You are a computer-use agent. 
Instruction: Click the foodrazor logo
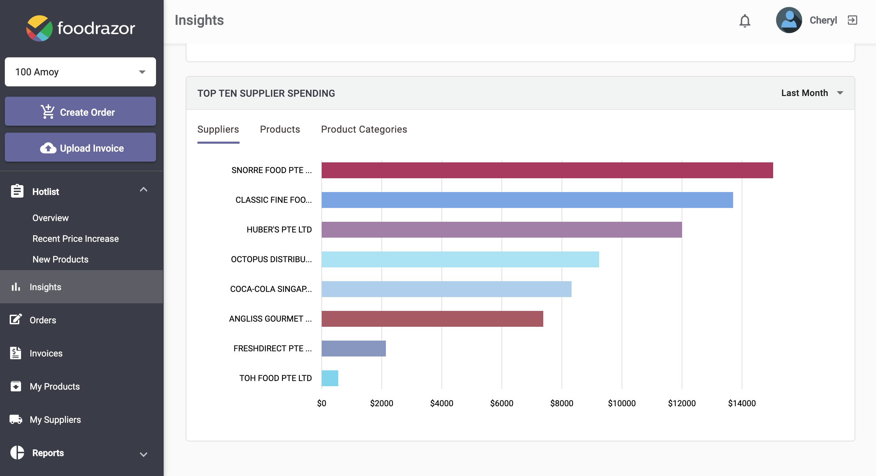(80, 28)
